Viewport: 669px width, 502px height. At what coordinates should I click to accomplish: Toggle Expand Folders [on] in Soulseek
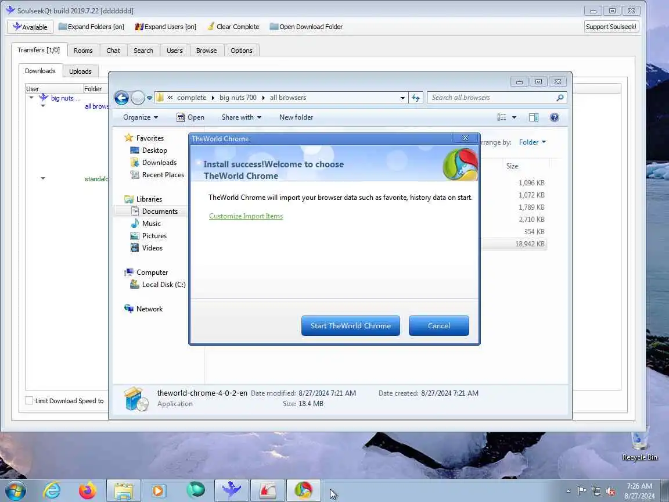pos(91,27)
